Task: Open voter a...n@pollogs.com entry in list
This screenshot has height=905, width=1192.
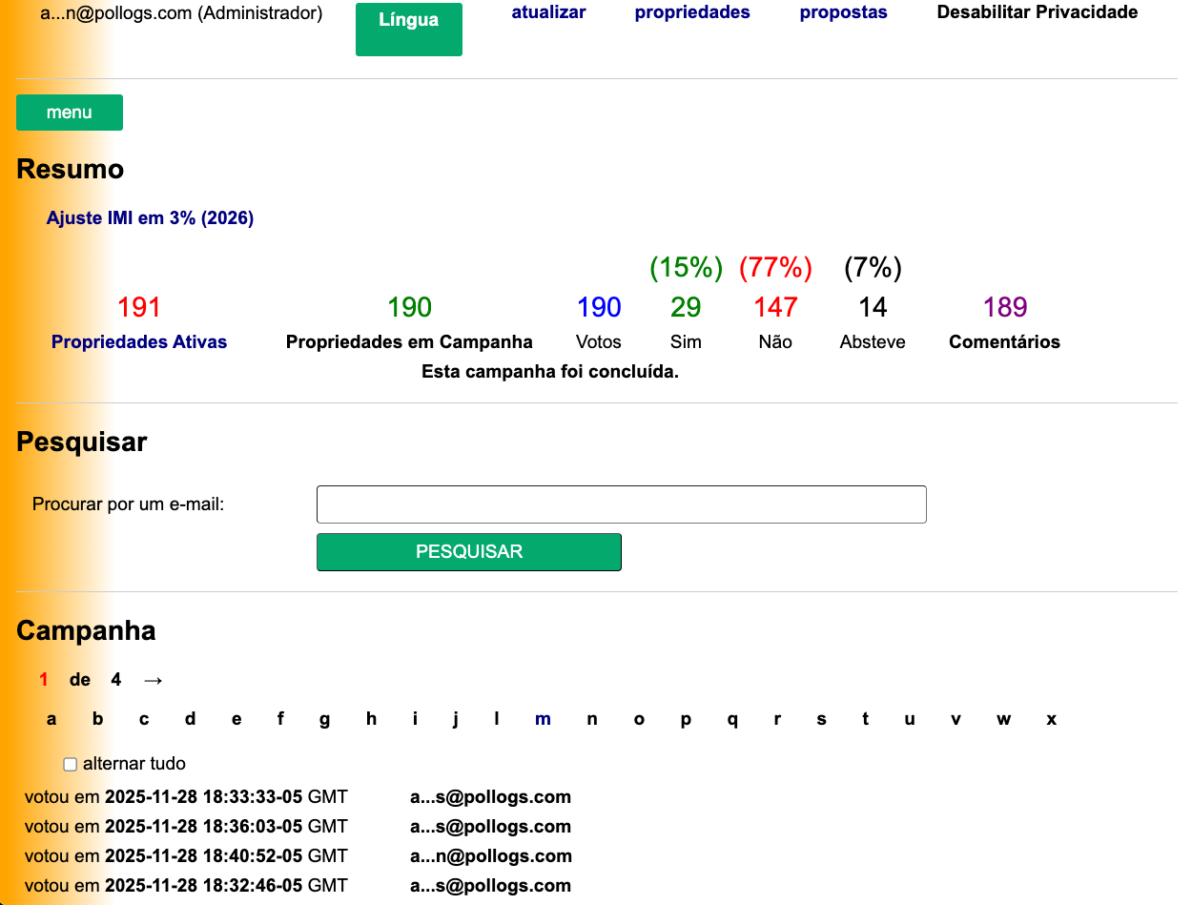Action: click(x=490, y=856)
